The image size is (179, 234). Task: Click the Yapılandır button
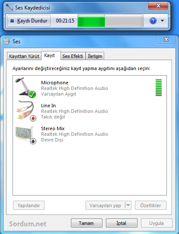[29, 205]
